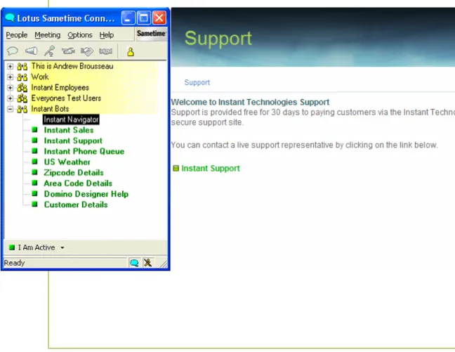Select Domino Designer Help bot
This screenshot has width=455, height=352.
point(86,194)
